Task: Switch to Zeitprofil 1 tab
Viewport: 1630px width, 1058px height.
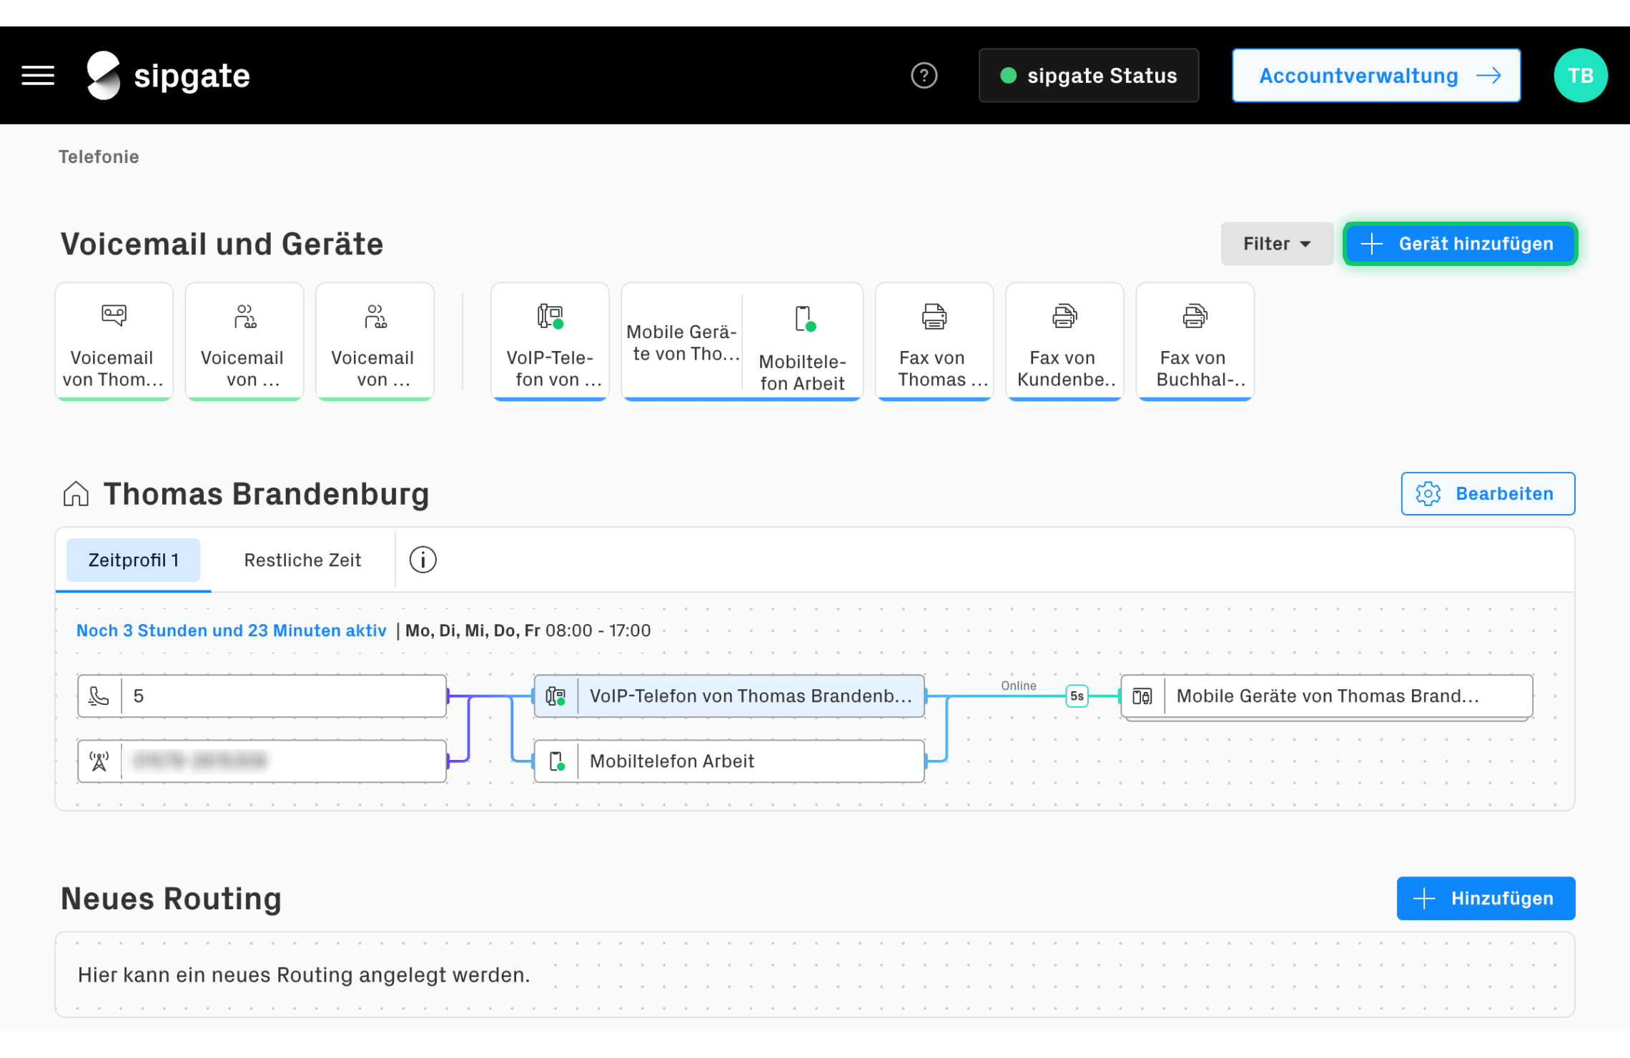Action: 134,560
